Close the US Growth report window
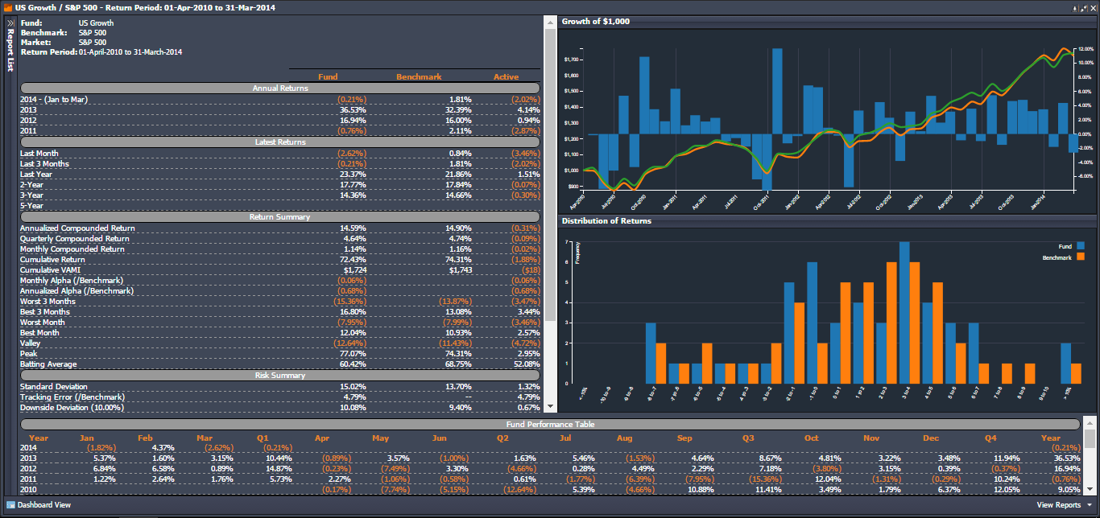Screen dimensions: 1100x518 [1092, 6]
